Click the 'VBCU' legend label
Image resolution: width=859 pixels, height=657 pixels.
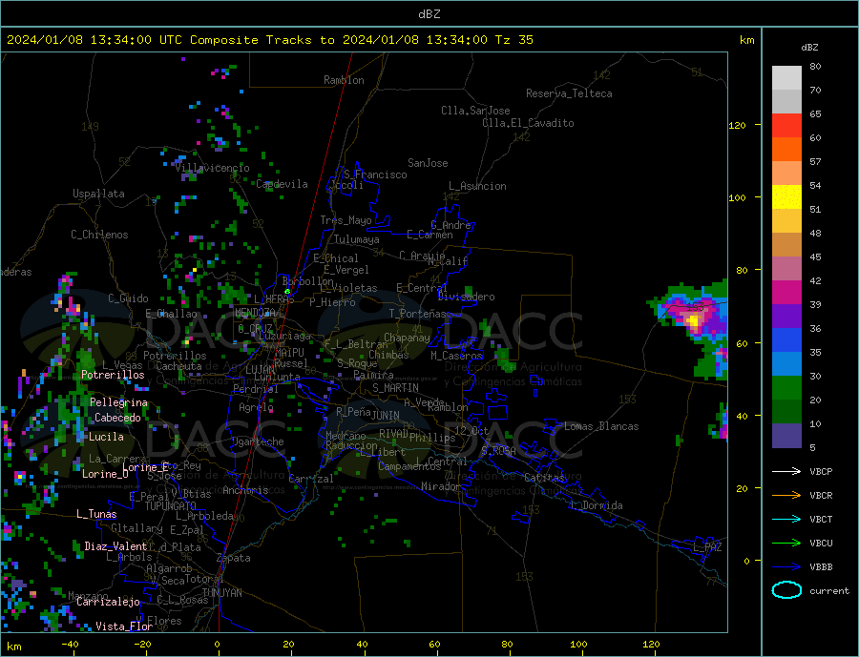click(x=821, y=544)
